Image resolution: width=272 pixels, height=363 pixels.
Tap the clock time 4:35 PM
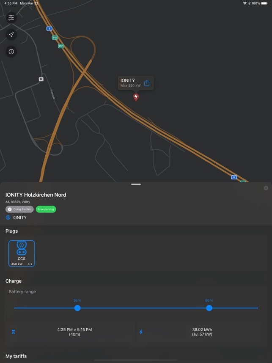point(11,3)
